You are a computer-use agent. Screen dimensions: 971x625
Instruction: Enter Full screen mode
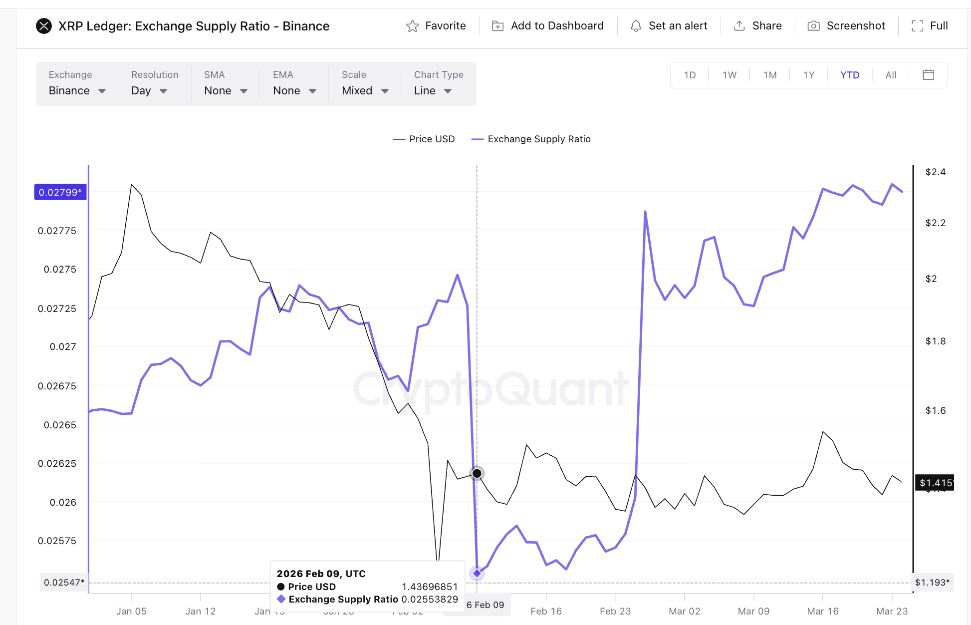pos(929,25)
